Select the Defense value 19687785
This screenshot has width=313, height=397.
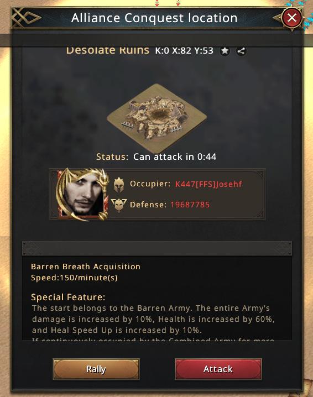point(190,205)
